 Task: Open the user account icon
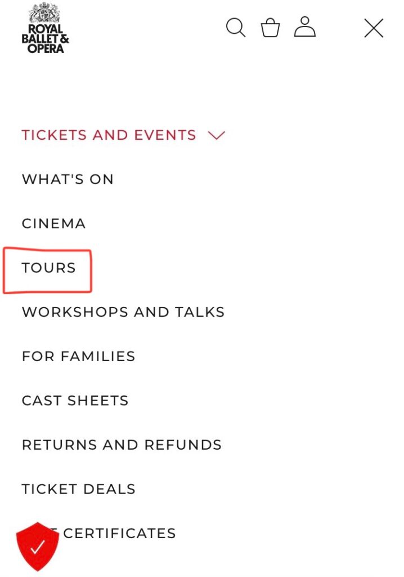[x=305, y=26]
